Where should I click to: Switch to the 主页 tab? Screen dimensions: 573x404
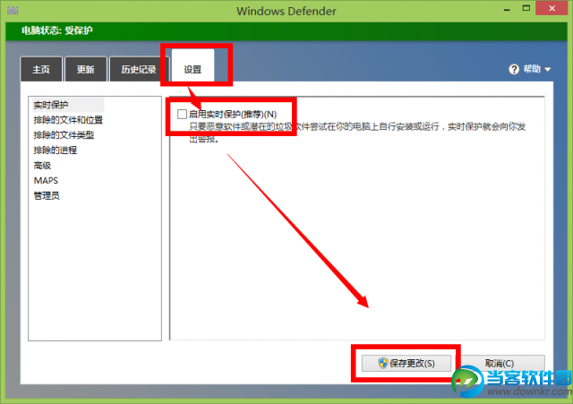[41, 69]
